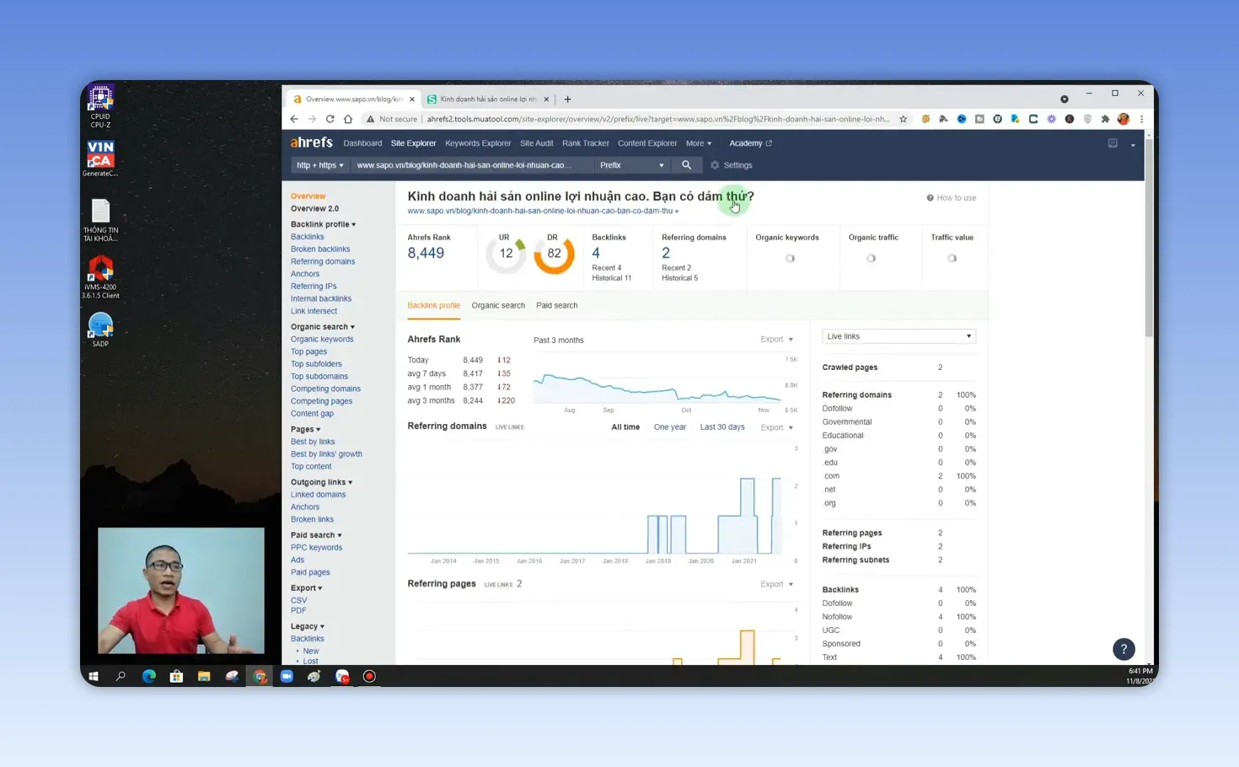Switch to the Organic search tab
Screen dimensions: 1239x767
[498, 305]
